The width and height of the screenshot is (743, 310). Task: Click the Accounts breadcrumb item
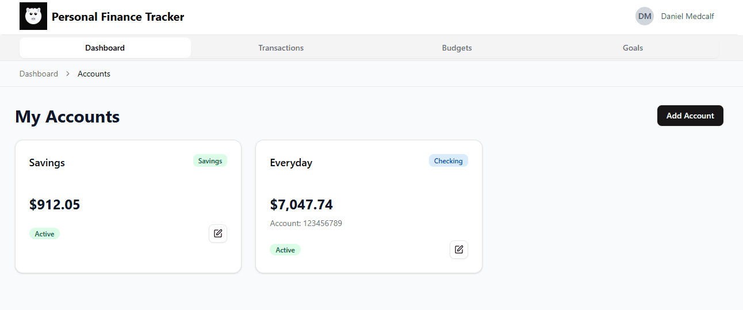click(x=94, y=74)
